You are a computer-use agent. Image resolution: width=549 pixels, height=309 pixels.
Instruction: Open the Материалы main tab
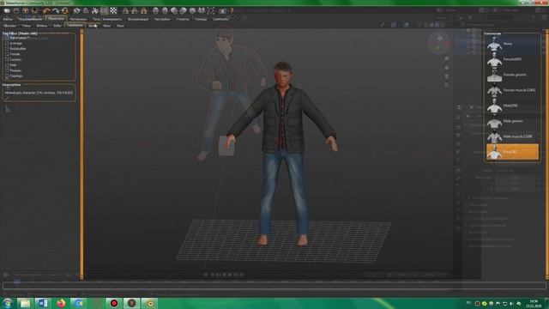78,19
